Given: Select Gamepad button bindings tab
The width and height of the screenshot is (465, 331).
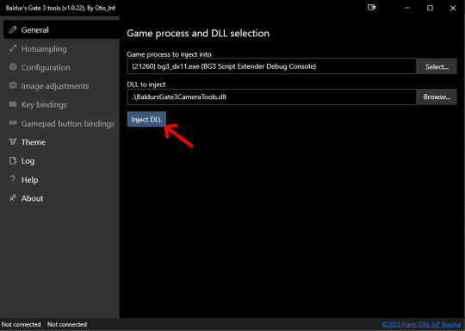Looking at the screenshot, I should [61, 123].
